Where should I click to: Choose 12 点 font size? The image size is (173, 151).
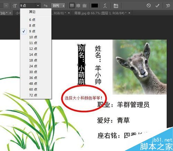pos(36,49)
